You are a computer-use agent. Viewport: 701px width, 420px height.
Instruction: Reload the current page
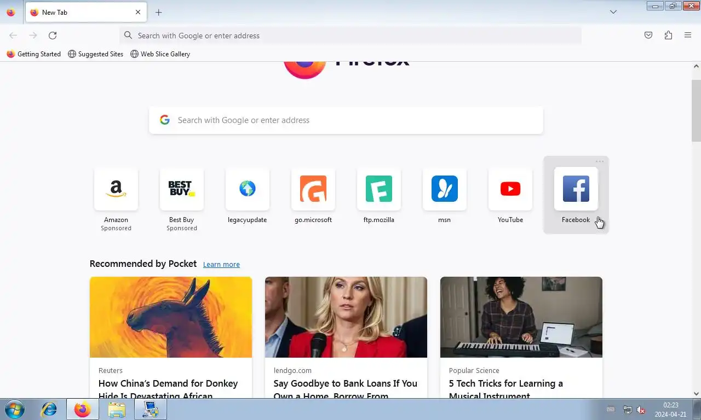click(53, 36)
